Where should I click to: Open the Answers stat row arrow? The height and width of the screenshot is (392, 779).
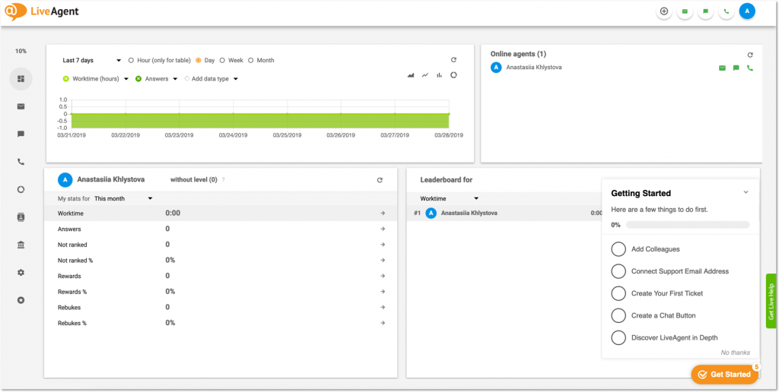click(383, 229)
